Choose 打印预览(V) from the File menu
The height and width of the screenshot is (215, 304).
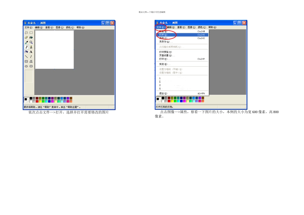182,52
